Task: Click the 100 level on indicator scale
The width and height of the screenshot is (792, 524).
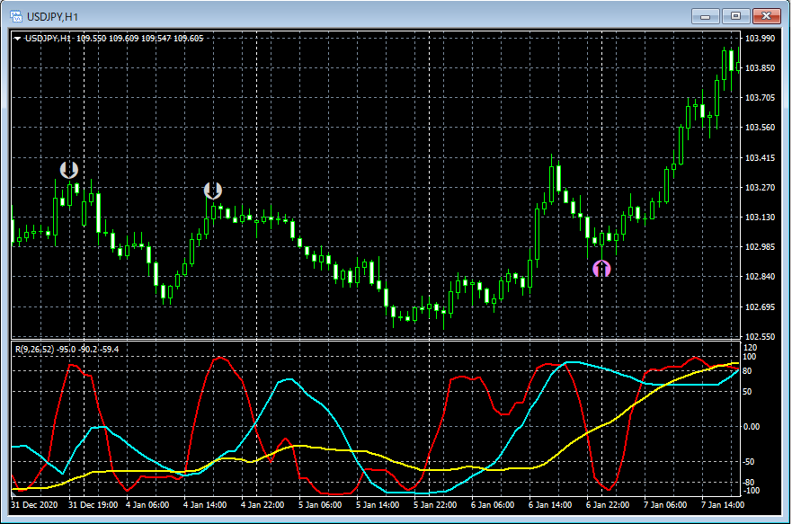Action: 751,357
